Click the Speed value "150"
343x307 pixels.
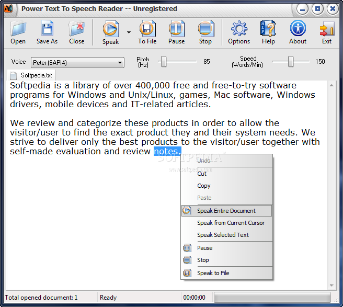click(320, 62)
